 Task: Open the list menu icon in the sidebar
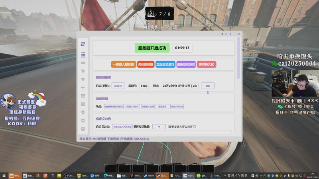coord(83,54)
